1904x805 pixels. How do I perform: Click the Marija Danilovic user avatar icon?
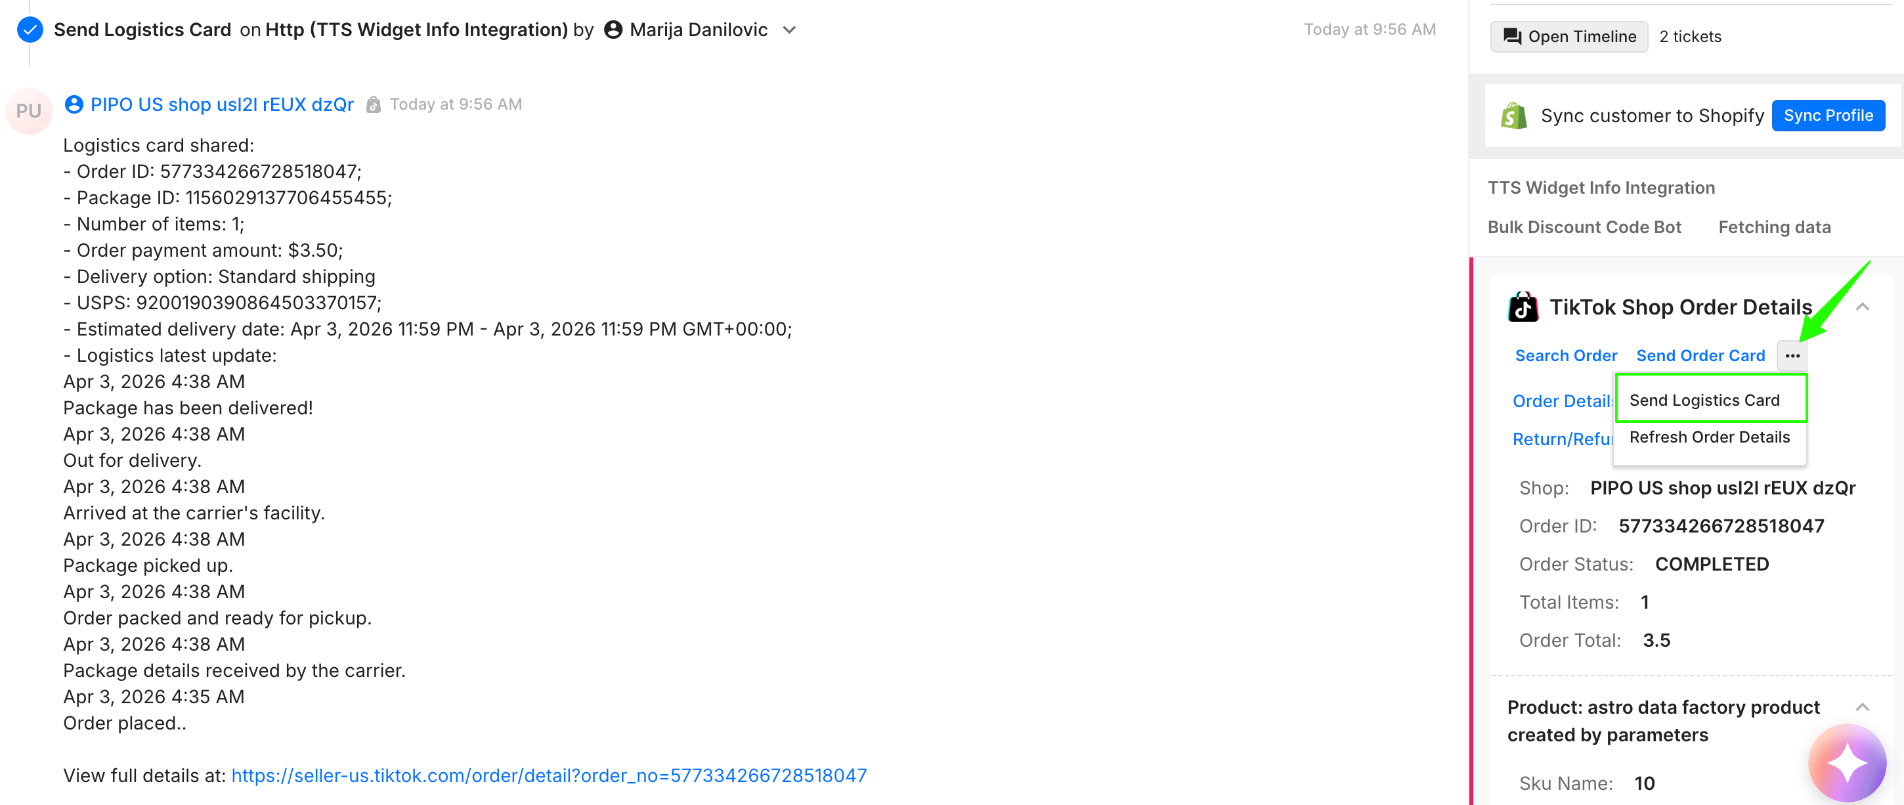tap(613, 30)
